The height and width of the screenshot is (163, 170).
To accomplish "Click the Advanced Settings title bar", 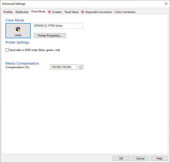I will [x=80, y=3].
